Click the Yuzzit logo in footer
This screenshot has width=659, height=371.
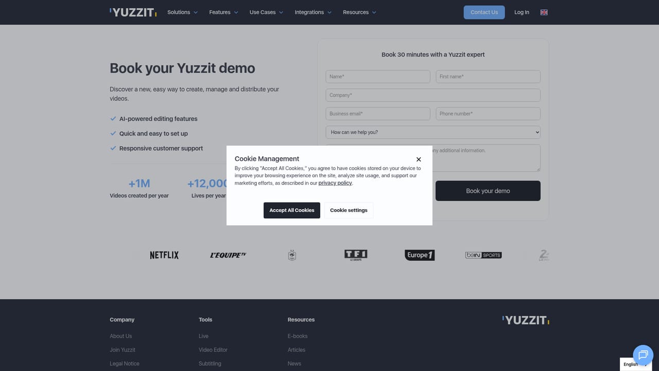tap(526, 321)
